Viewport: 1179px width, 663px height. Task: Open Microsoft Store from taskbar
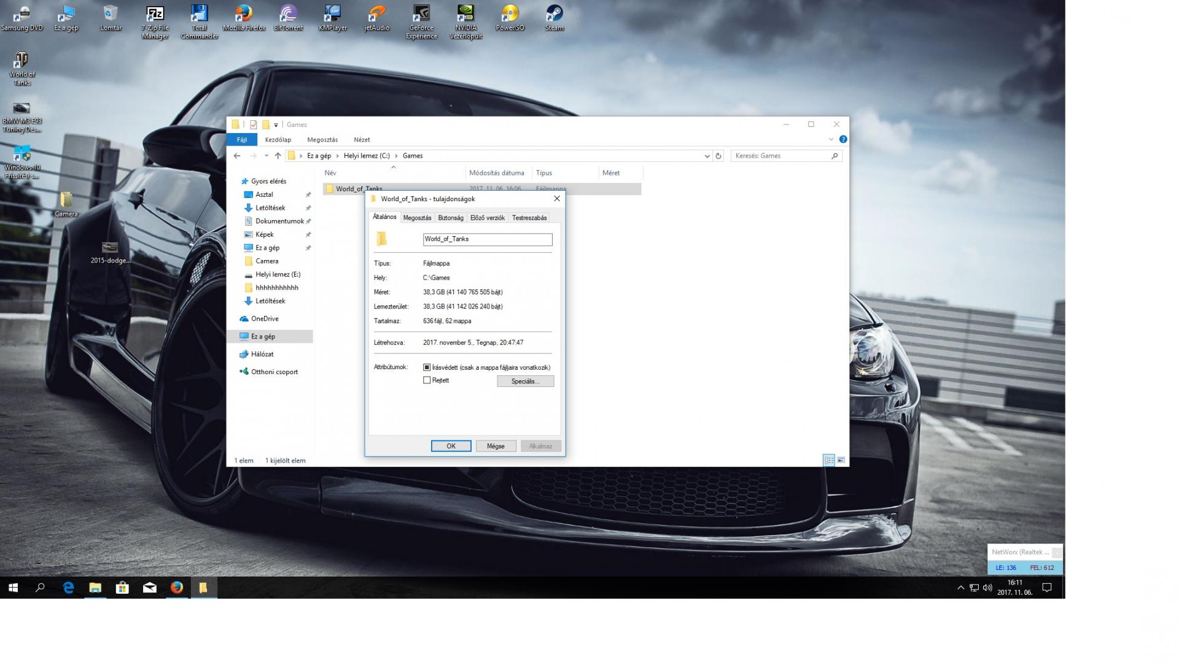(122, 588)
